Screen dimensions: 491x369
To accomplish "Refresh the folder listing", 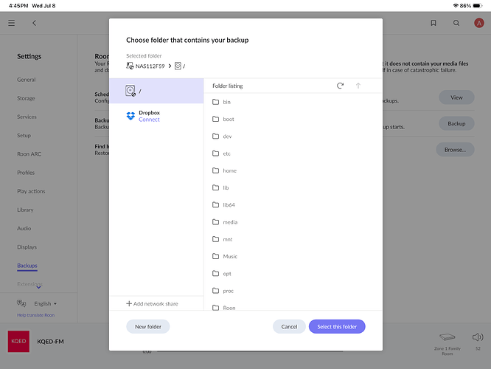I will tap(340, 86).
